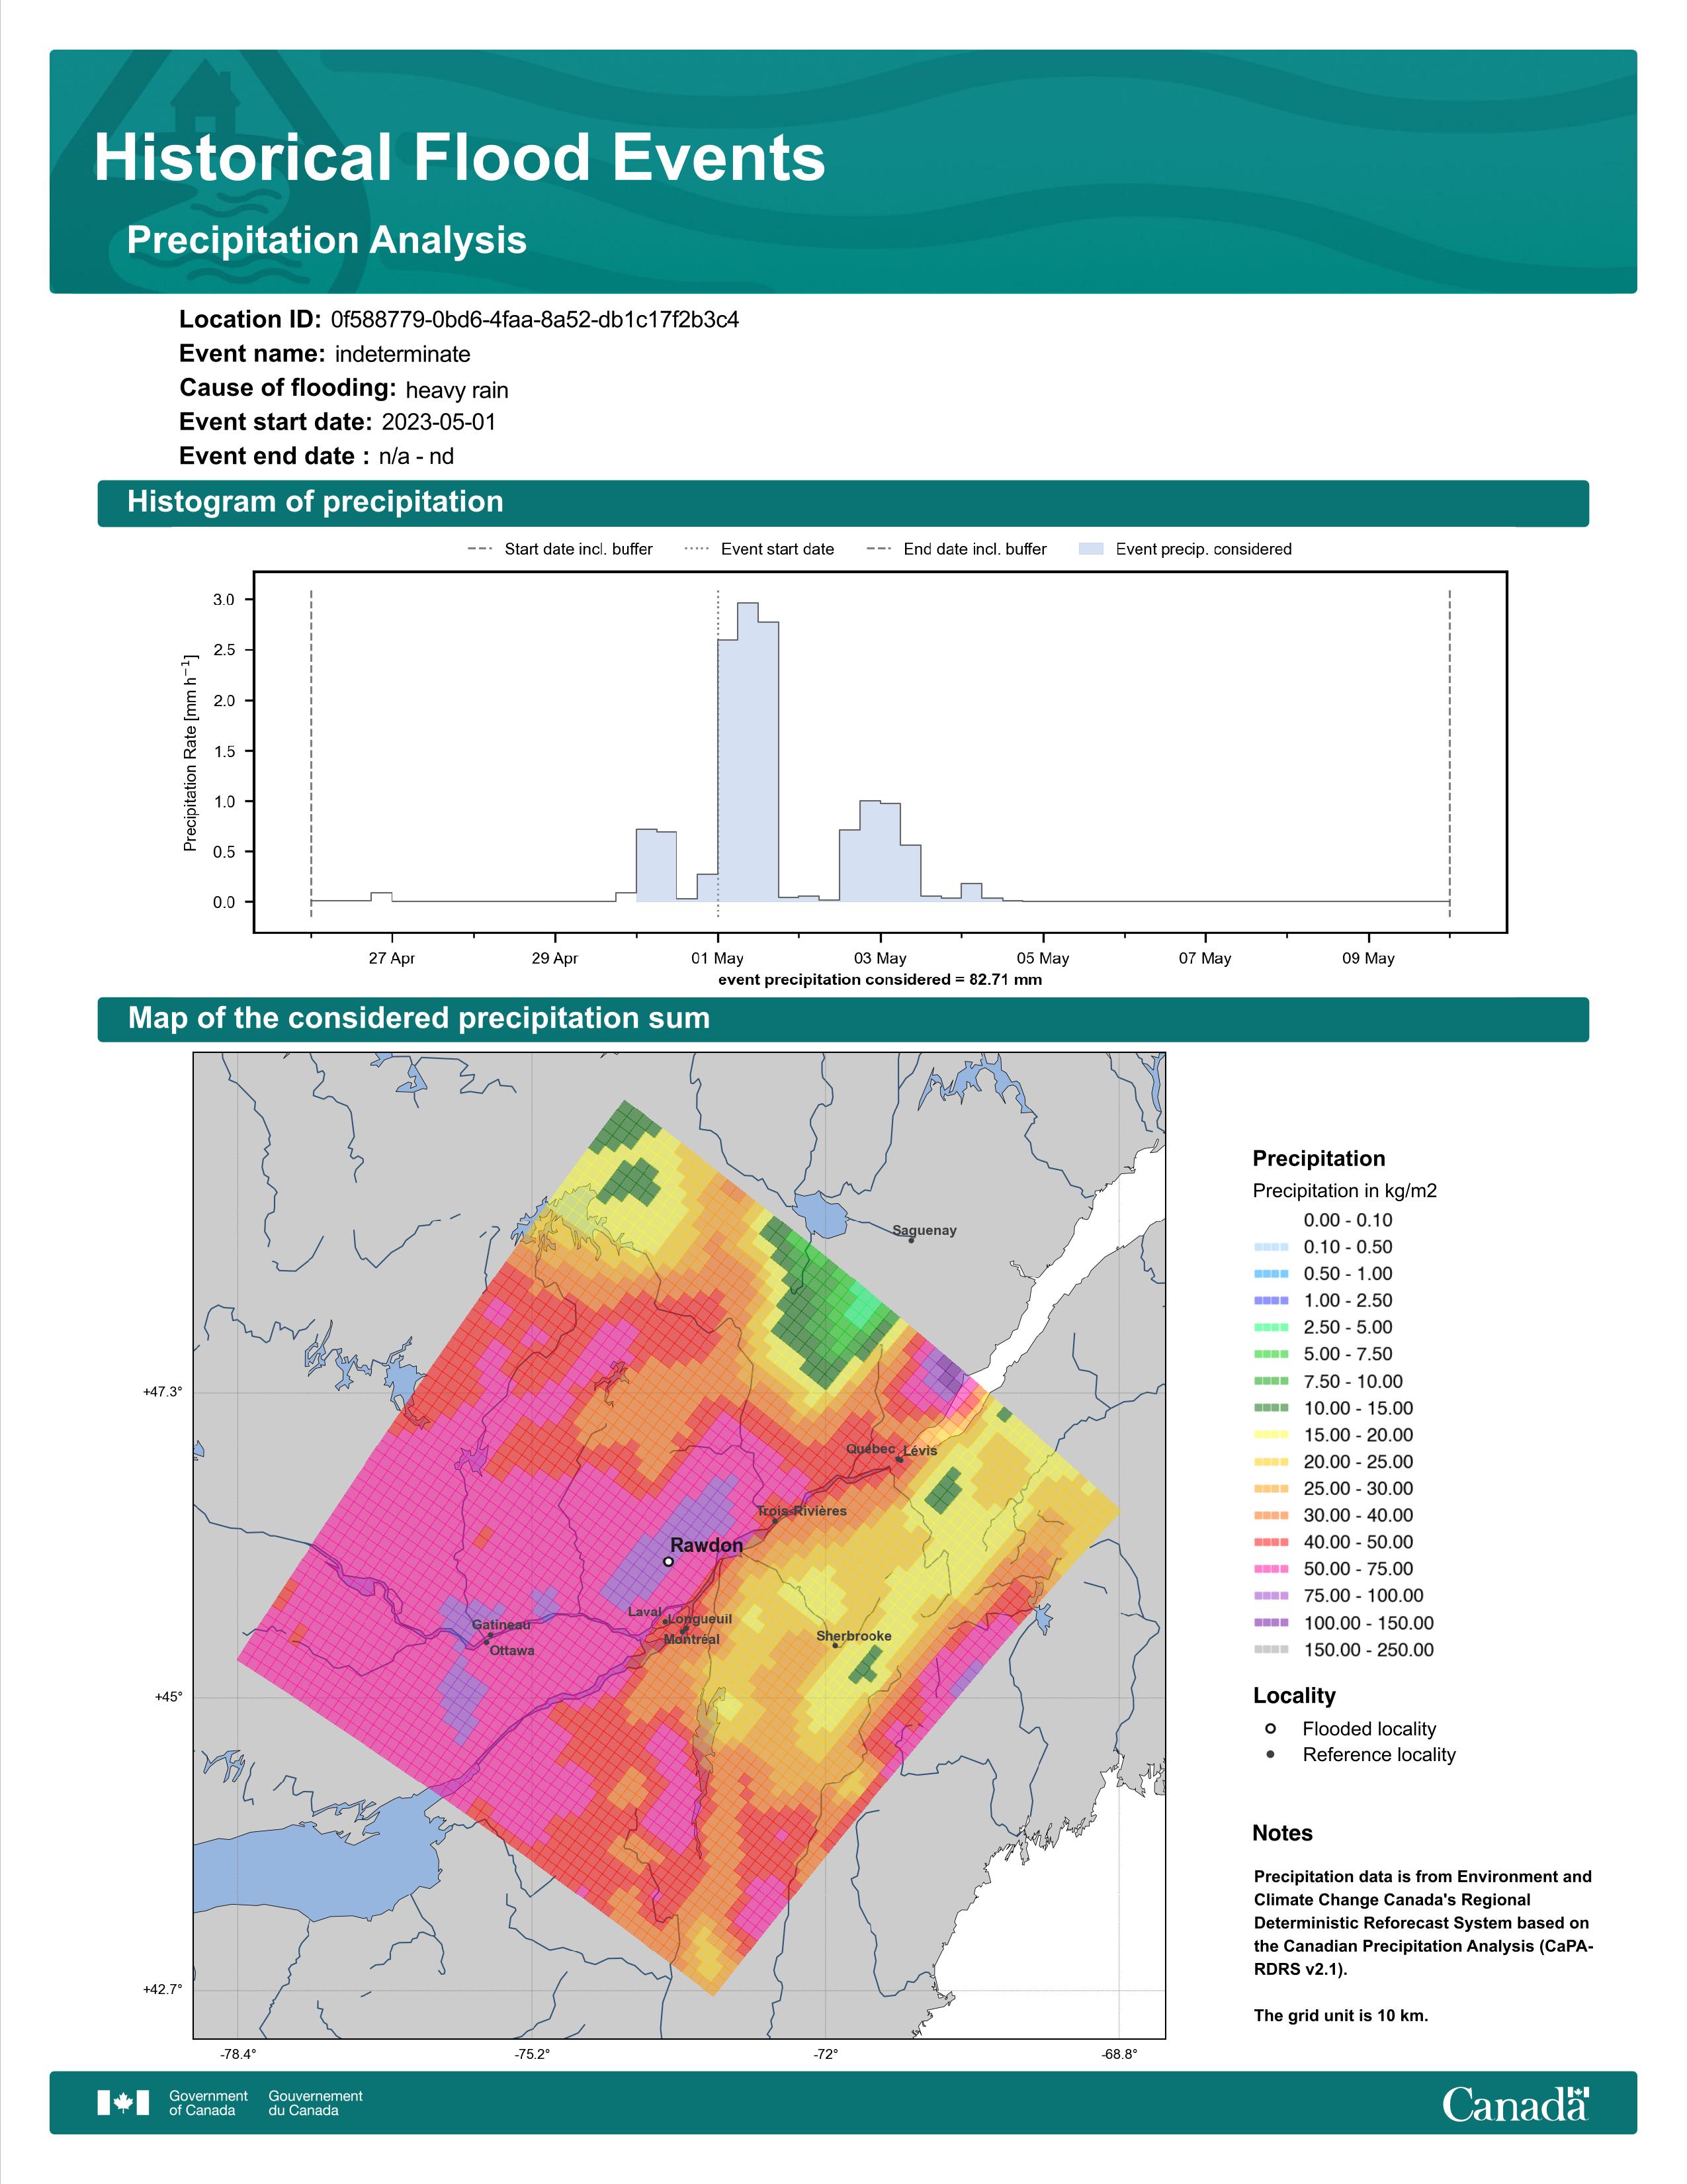Click the Event name value indeterminate
This screenshot has height=2184, width=1687.
click(x=403, y=354)
